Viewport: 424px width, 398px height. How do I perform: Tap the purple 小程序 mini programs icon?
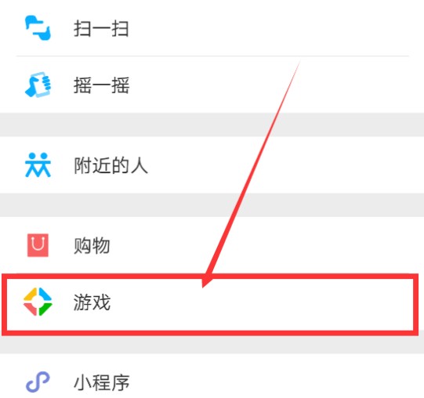tap(38, 382)
